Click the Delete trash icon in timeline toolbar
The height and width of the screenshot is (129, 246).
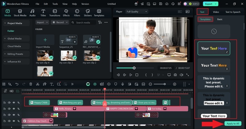(x=31, y=84)
